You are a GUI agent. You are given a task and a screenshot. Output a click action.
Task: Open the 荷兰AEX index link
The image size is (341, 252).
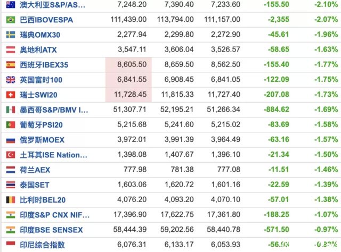coord(35,170)
